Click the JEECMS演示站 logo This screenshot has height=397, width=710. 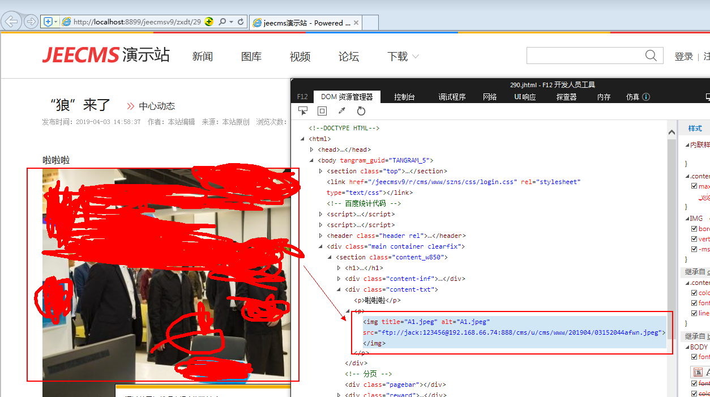click(106, 55)
